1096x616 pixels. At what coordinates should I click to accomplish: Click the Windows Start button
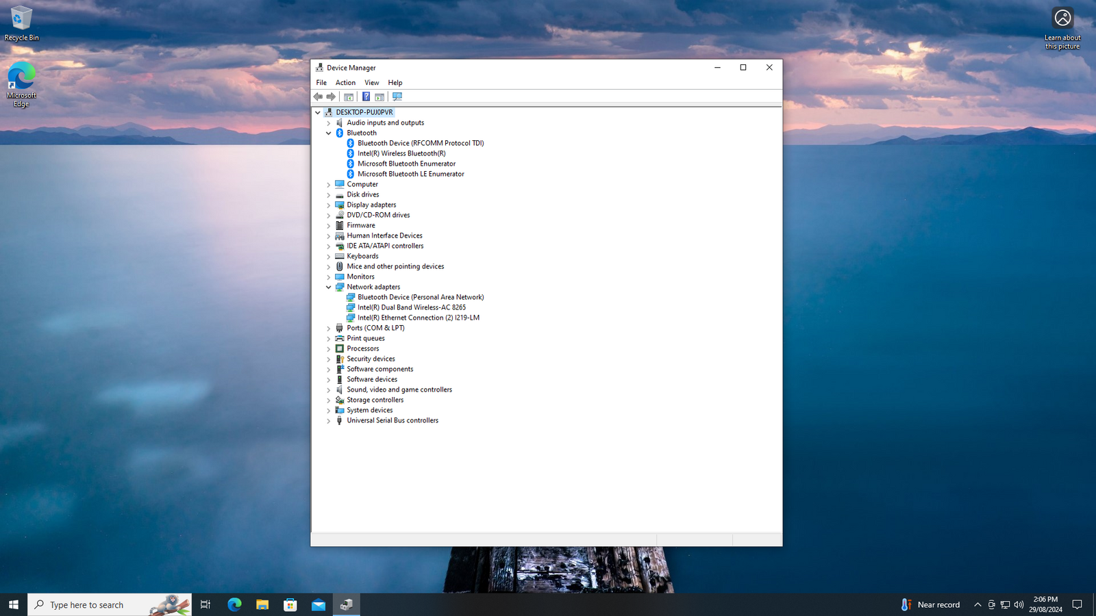pyautogui.click(x=14, y=604)
